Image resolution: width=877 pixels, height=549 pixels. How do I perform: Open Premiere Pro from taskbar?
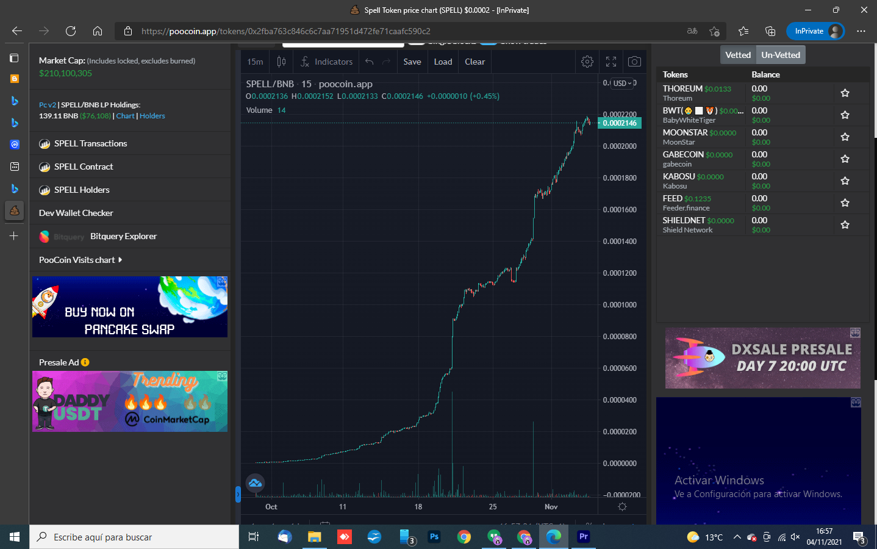pos(584,537)
